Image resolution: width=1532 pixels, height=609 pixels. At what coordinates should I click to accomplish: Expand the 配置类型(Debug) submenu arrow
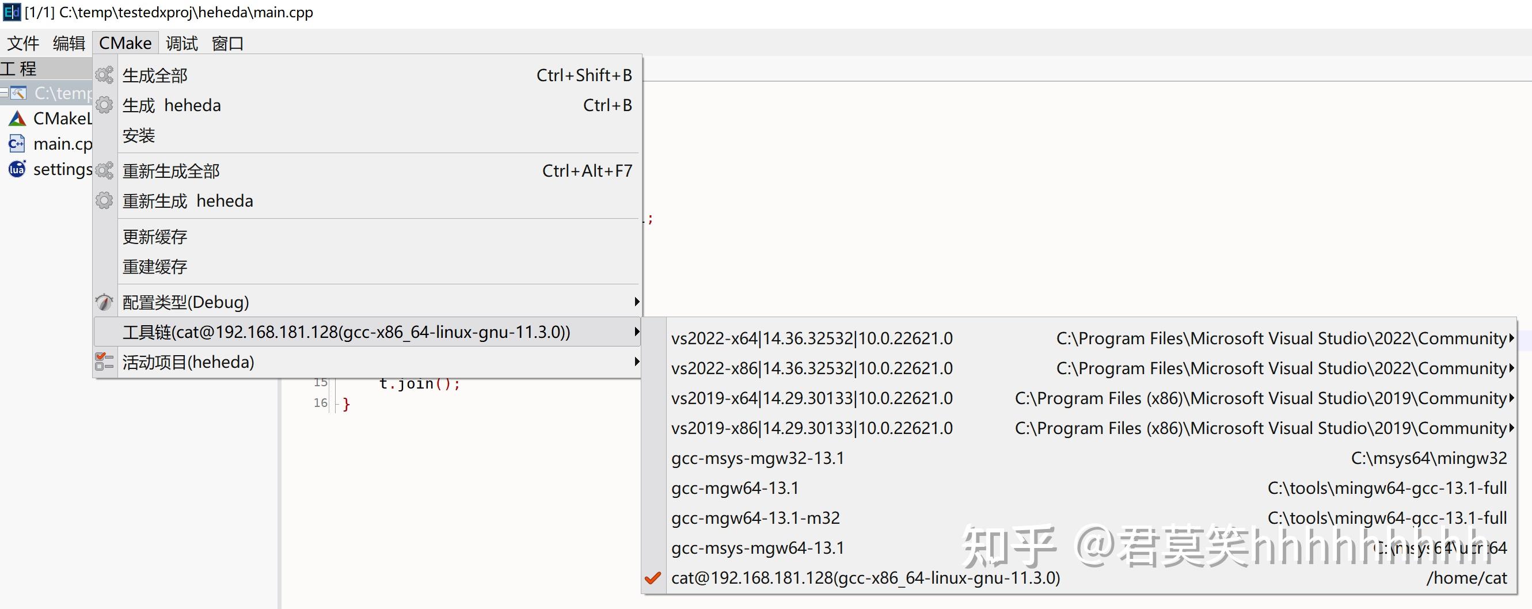(x=637, y=302)
